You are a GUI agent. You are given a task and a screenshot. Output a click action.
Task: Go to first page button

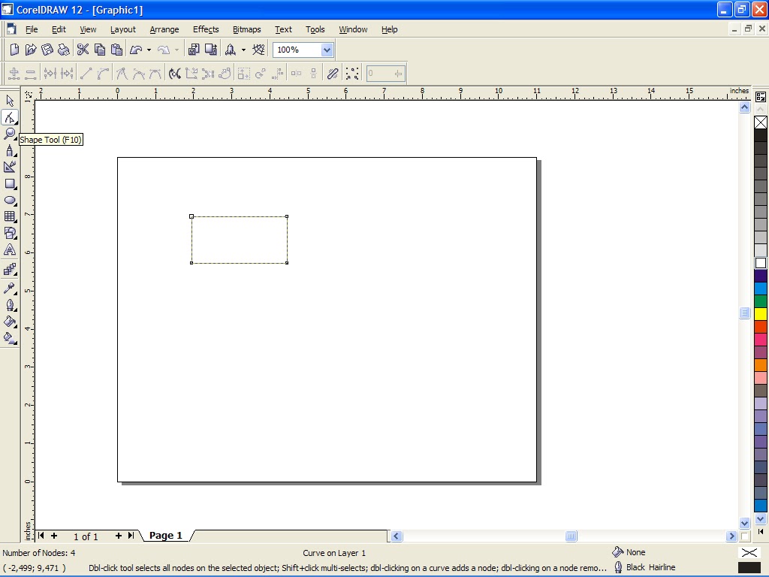[41, 536]
